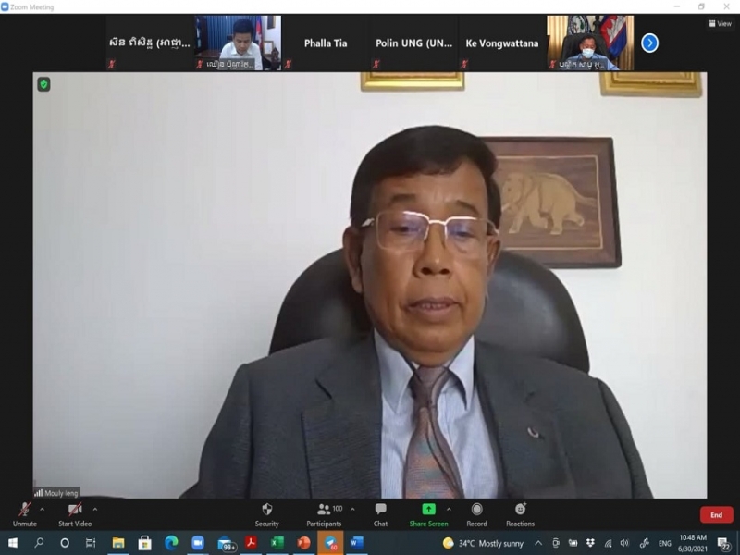Screen dimensions: 740x555
Task: Select the Phalla Tia participant tile
Action: (326, 43)
